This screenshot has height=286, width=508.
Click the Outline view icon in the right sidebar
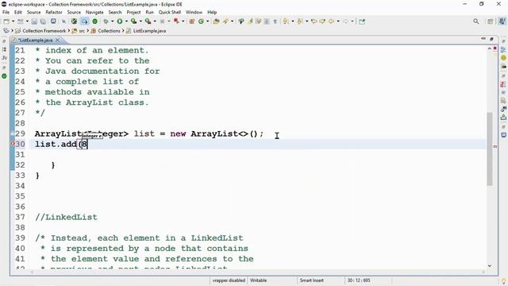coord(503,49)
